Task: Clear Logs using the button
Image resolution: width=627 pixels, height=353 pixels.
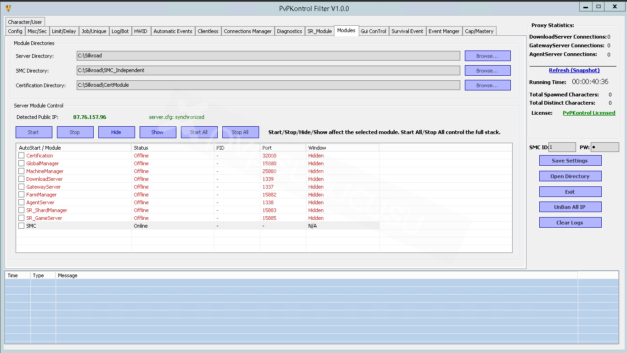Action: click(570, 223)
